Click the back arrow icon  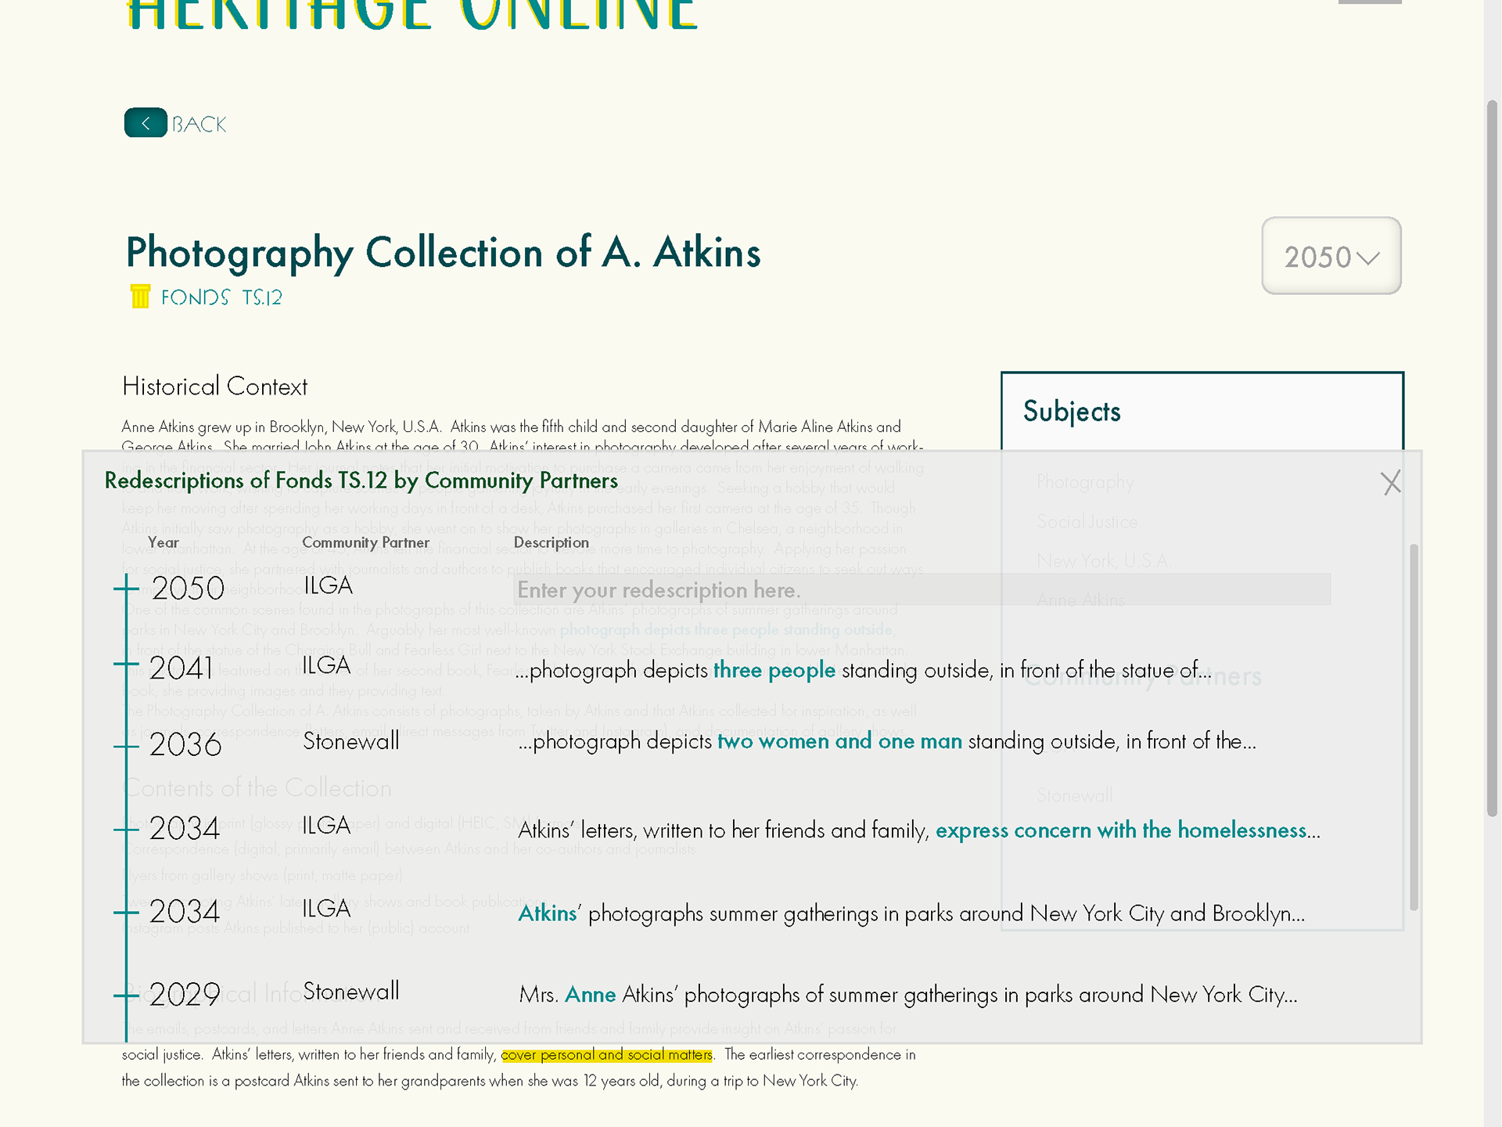click(x=146, y=123)
